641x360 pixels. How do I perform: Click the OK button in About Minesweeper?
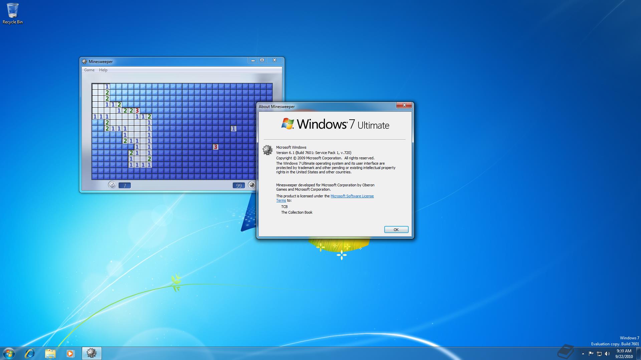tap(396, 230)
